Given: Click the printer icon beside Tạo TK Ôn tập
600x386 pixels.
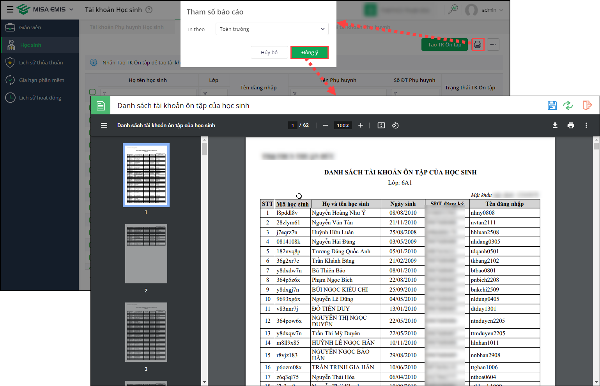Looking at the screenshot, I should click(x=478, y=44).
